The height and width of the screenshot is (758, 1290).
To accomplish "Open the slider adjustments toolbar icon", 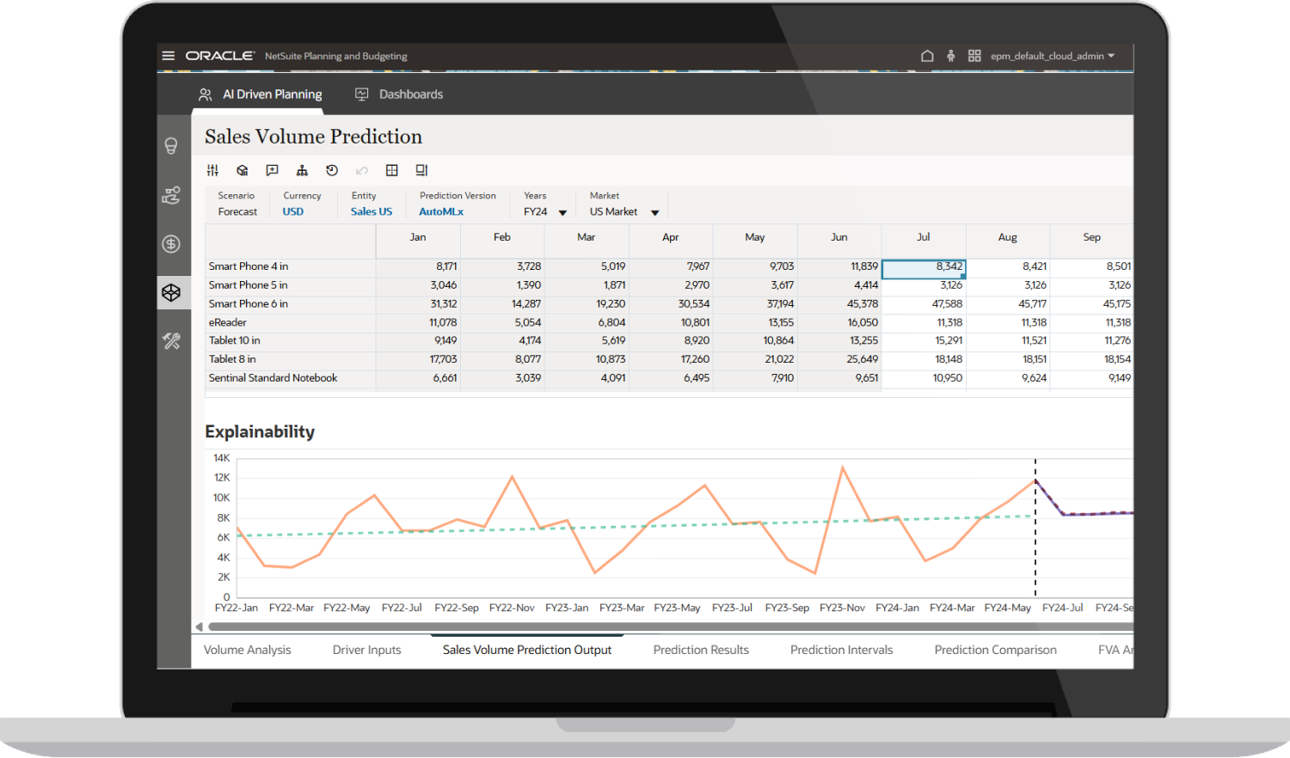I will [212, 170].
